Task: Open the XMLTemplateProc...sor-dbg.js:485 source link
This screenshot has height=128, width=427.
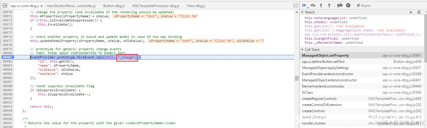Action: pos(395,99)
